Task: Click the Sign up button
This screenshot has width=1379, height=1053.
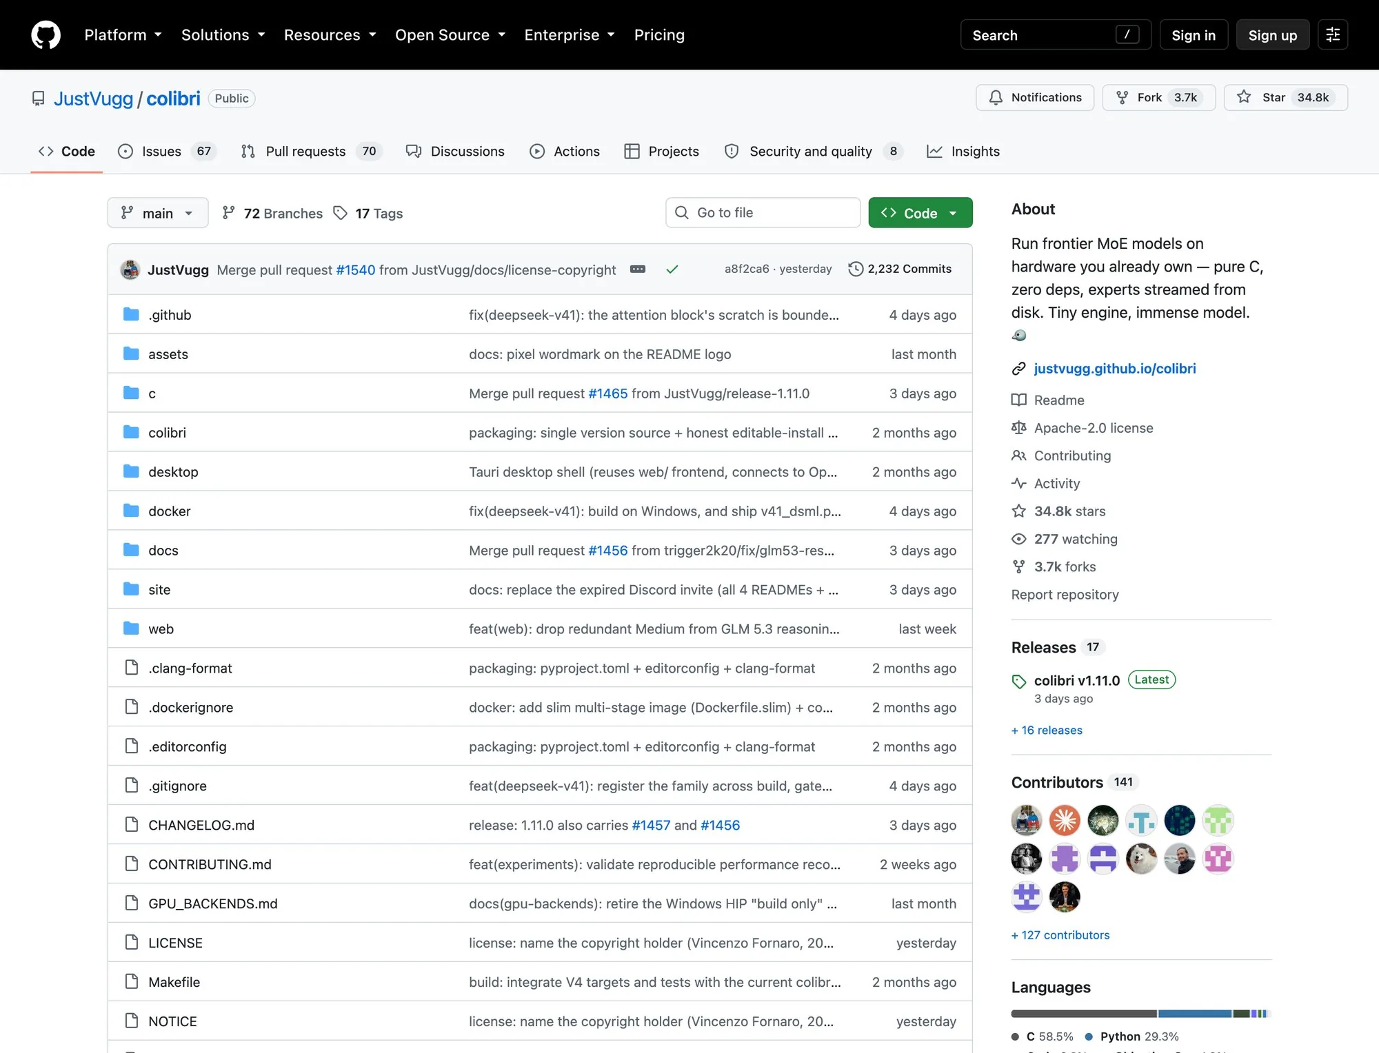Action: [1272, 35]
